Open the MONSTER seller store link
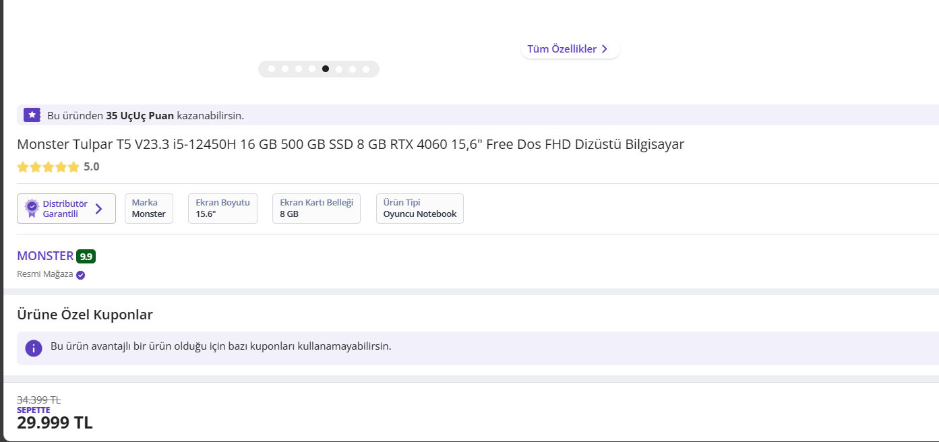Image resolution: width=939 pixels, height=442 pixels. (45, 256)
